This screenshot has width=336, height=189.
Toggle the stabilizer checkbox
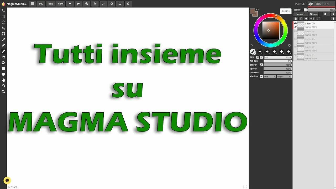pos(261,76)
